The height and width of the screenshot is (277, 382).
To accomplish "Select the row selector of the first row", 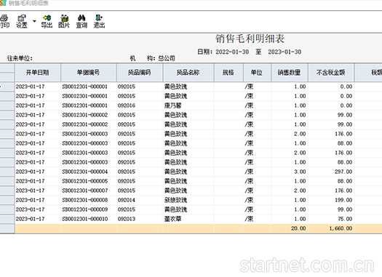I will coord(7,87).
